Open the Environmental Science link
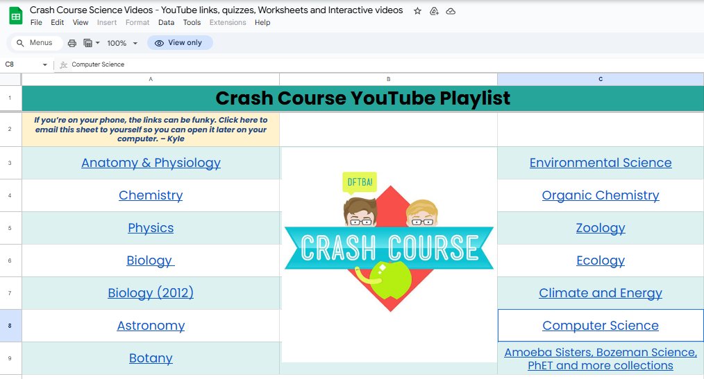This screenshot has width=704, height=379. pos(601,163)
